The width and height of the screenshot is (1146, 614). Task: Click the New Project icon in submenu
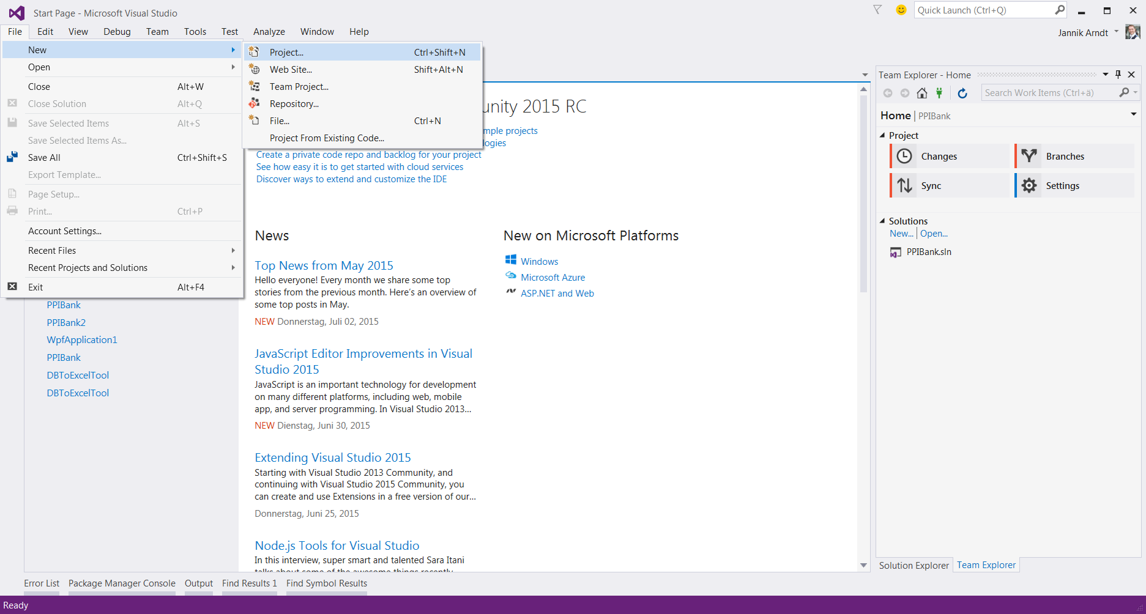[255, 52]
